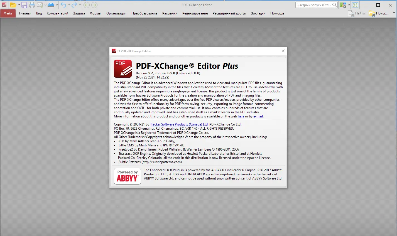Click the 'Версия: 9.2, сборка 359.0' version text
Viewport: 397px width, 236px height.
click(x=156, y=73)
